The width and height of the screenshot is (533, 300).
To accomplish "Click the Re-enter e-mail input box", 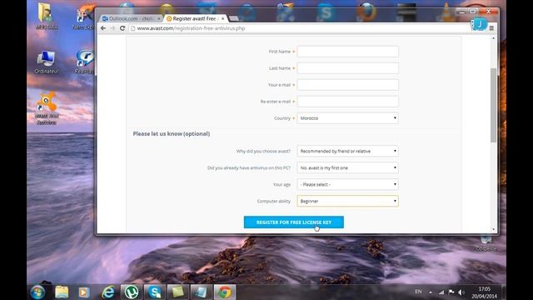I will [x=348, y=102].
